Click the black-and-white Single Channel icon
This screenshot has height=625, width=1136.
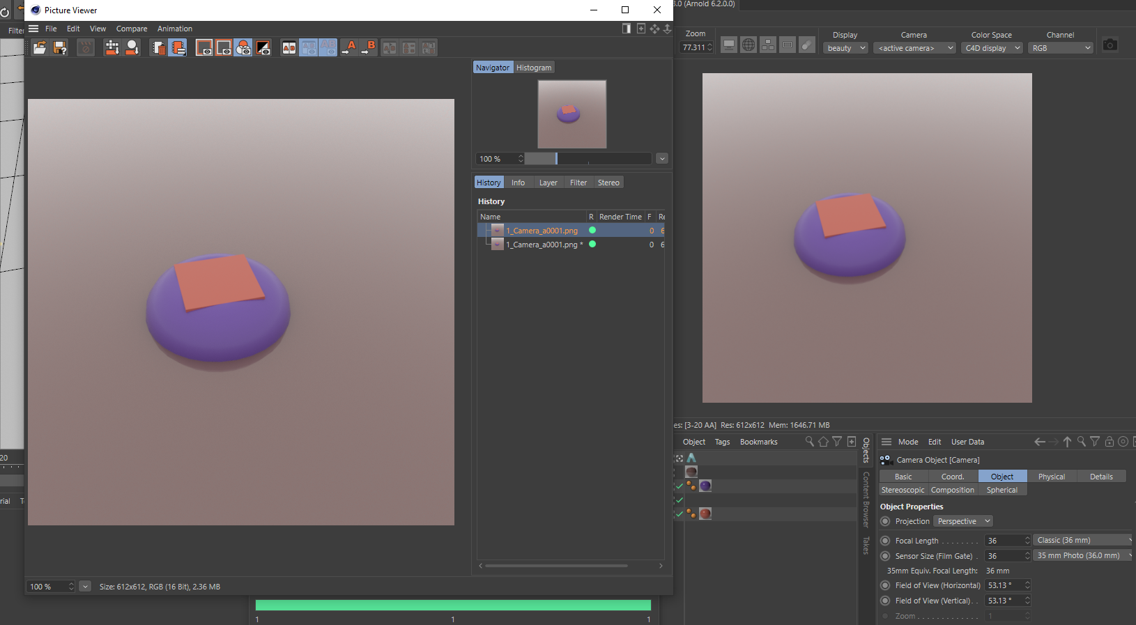tap(263, 47)
